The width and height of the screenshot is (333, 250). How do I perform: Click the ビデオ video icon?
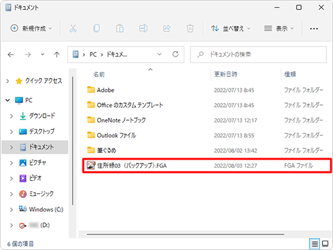(23, 178)
